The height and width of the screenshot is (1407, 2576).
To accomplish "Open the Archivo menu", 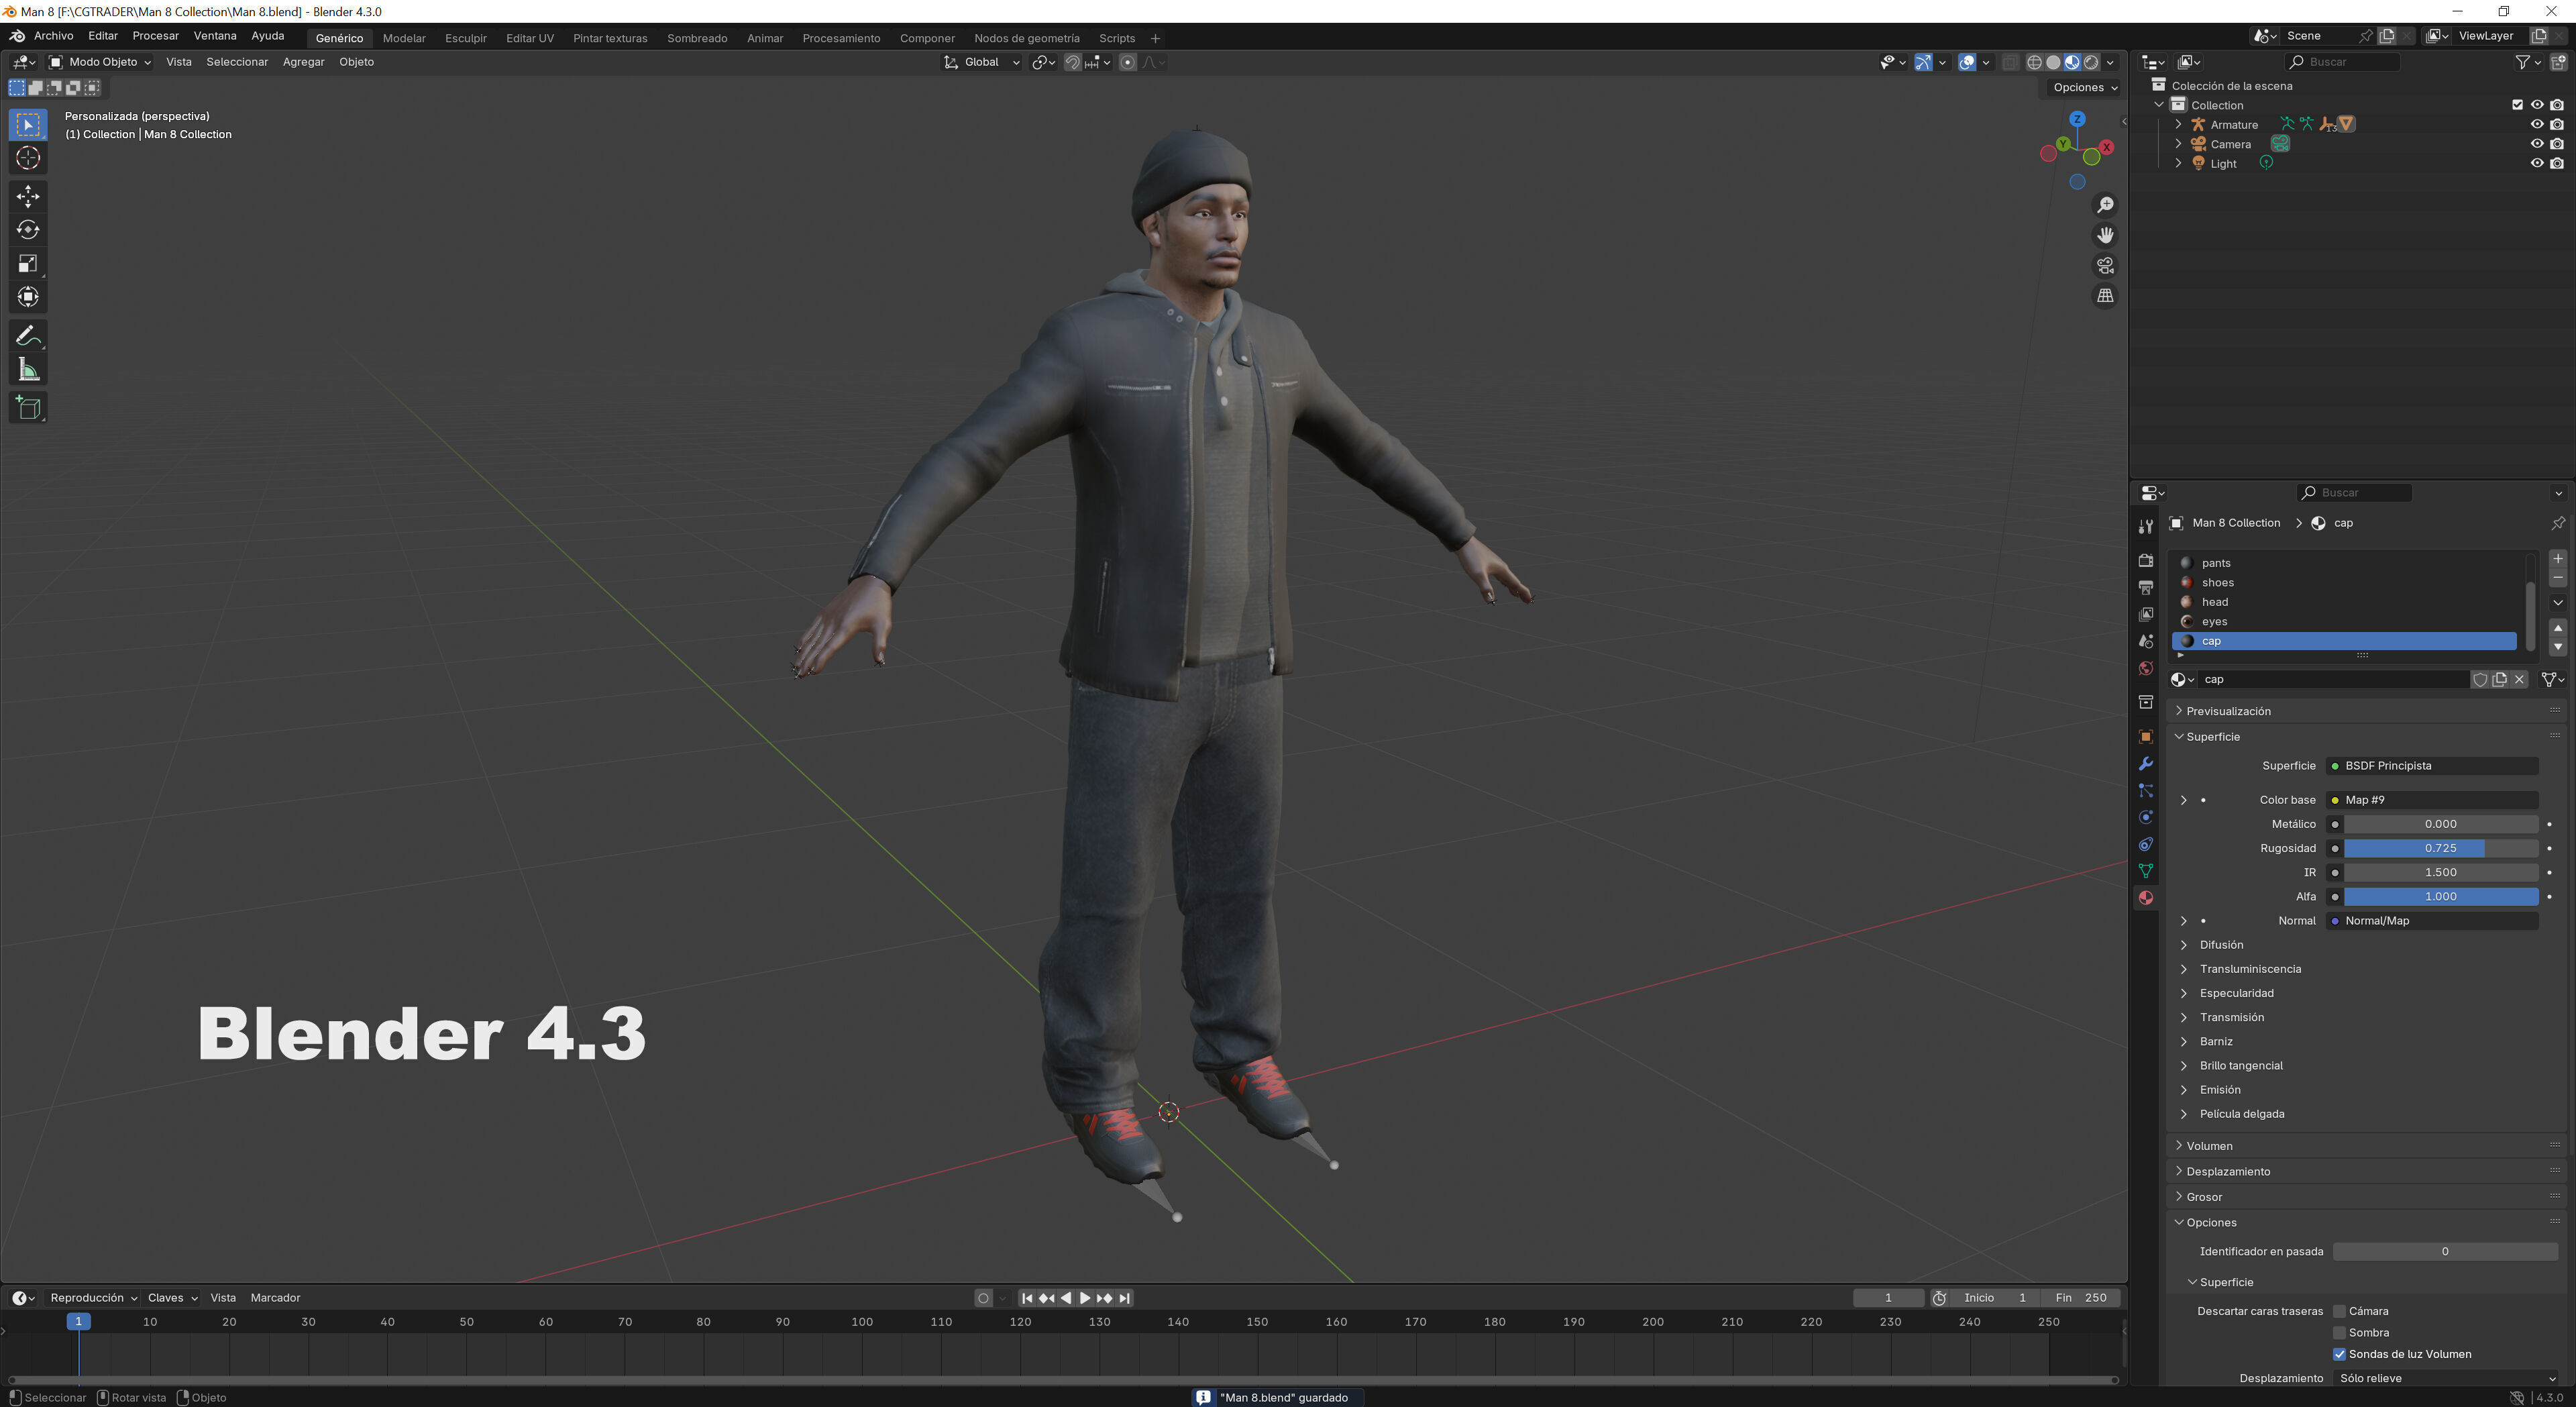I will point(54,36).
